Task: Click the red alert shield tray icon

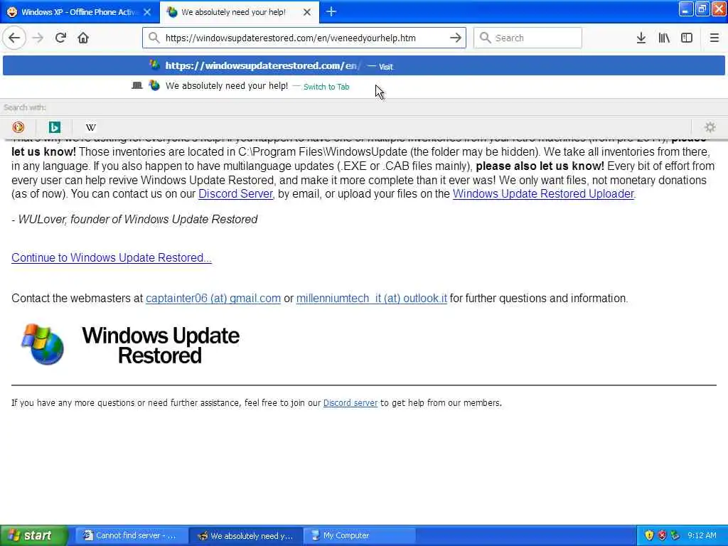Action: click(x=662, y=535)
